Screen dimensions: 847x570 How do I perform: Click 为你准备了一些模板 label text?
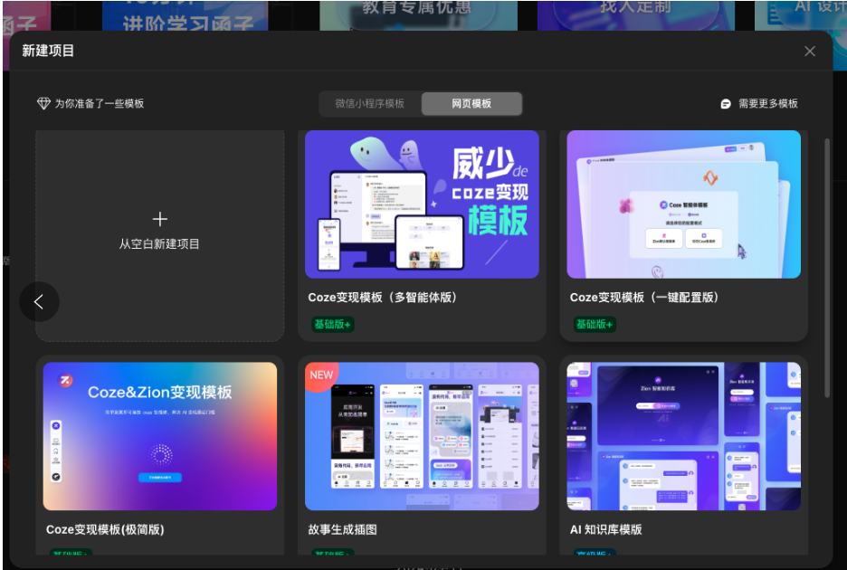click(x=100, y=104)
